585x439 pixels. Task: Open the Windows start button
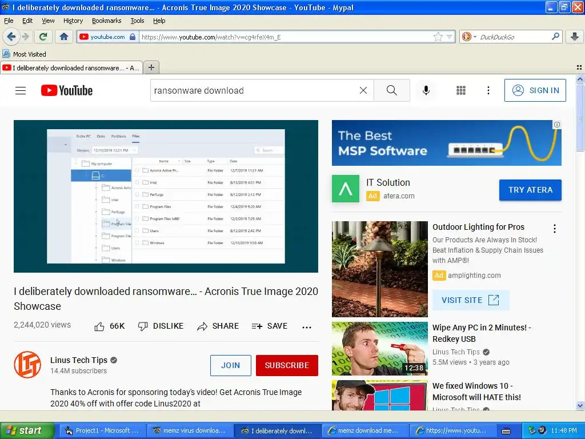point(27,430)
